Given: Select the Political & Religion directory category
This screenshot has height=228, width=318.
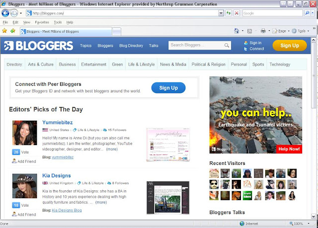Looking at the screenshot, I should [x=209, y=65].
